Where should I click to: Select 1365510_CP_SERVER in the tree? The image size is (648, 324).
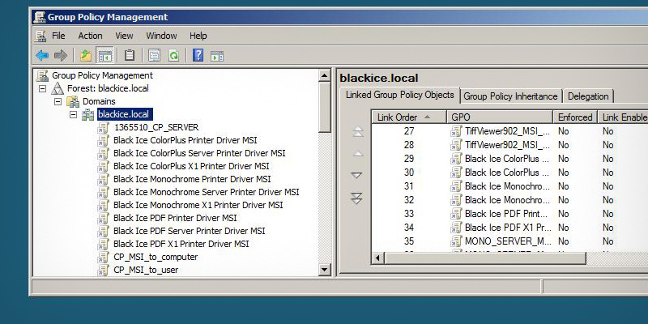pyautogui.click(x=156, y=127)
